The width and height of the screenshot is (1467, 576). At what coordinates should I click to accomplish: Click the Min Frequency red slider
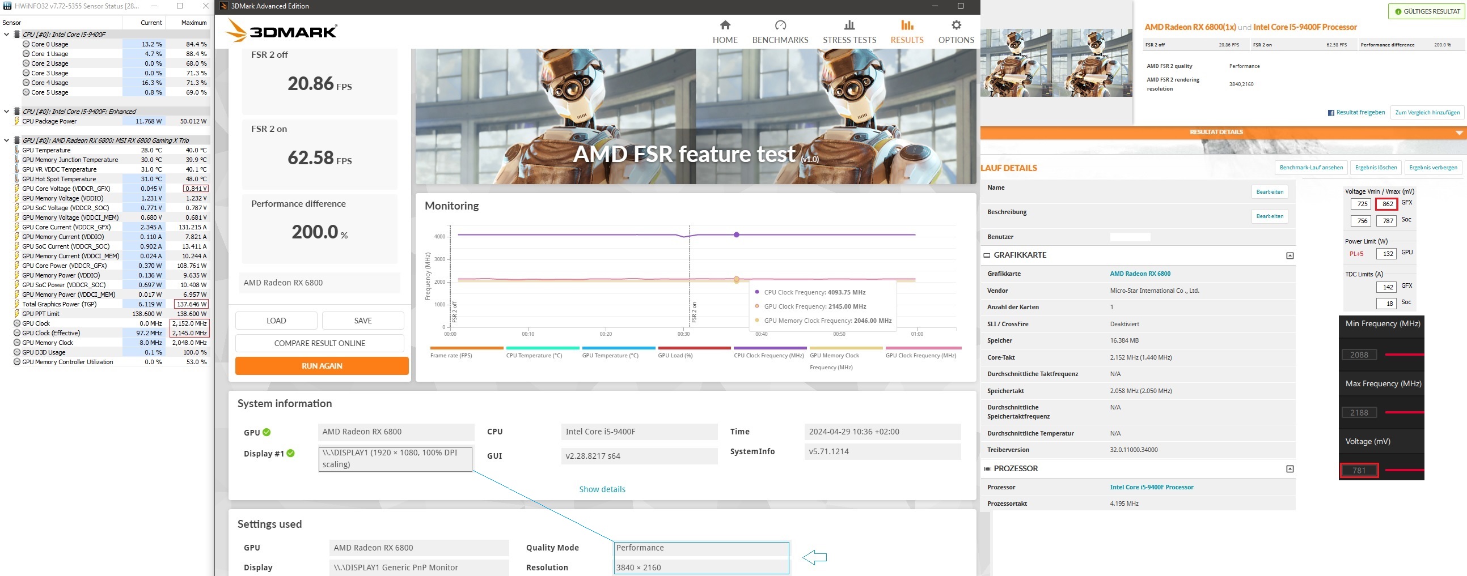[1405, 354]
